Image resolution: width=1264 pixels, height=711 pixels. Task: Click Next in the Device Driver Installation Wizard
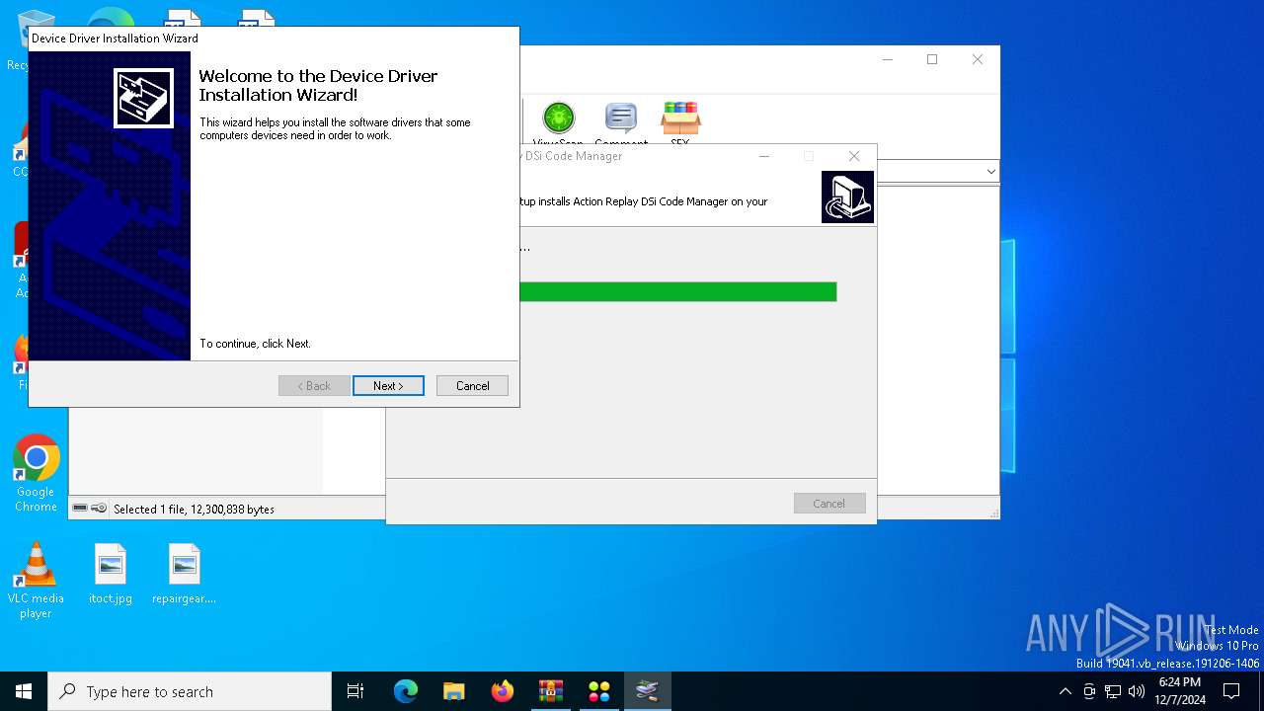(x=388, y=386)
